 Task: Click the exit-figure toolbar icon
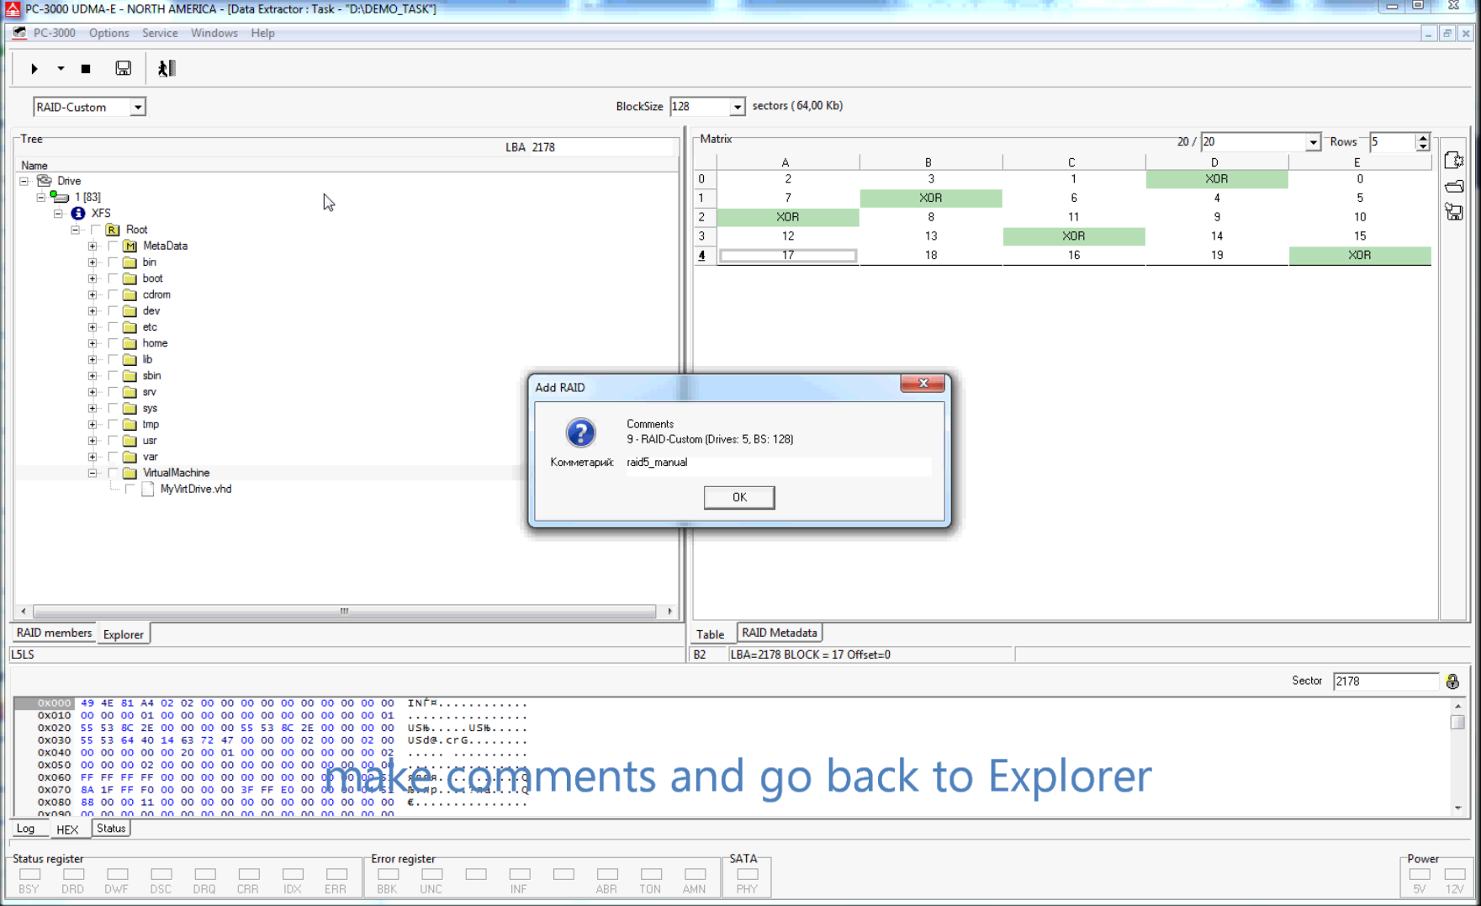(x=167, y=69)
